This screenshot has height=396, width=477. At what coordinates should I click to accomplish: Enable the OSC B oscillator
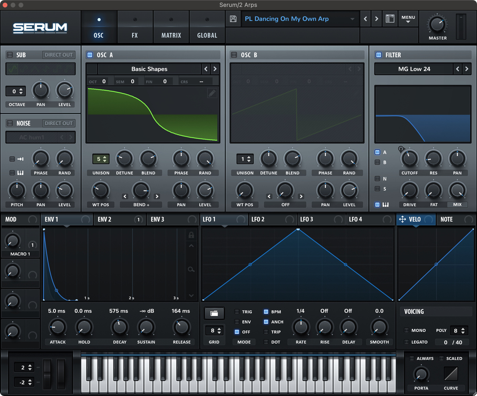click(234, 55)
